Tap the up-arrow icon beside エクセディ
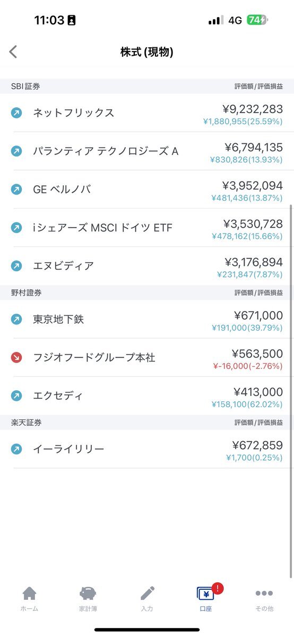Viewport: 294px width, 637px height. pos(16,395)
